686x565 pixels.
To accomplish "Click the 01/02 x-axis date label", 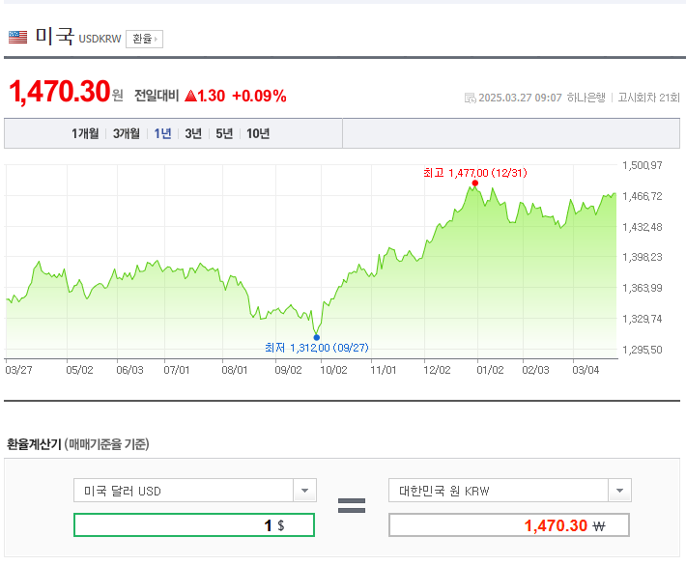I will coord(491,370).
